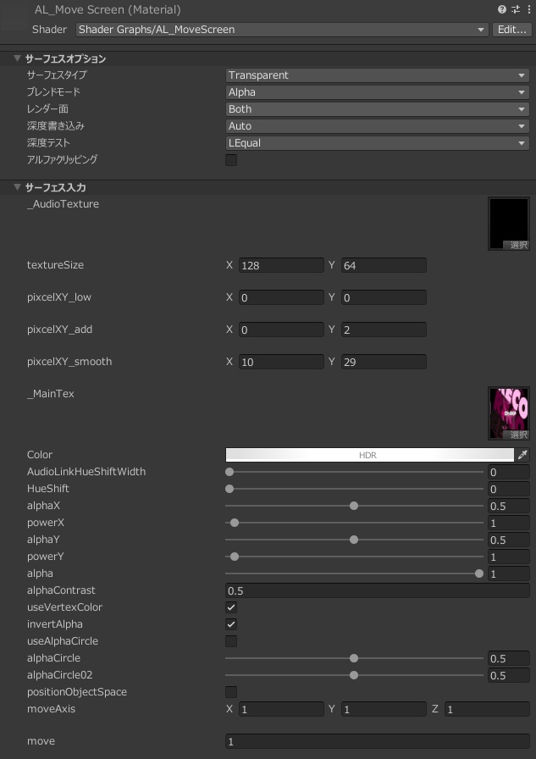Collapse the サーフェスオプション section
This screenshot has height=759, width=536.
(x=18, y=58)
